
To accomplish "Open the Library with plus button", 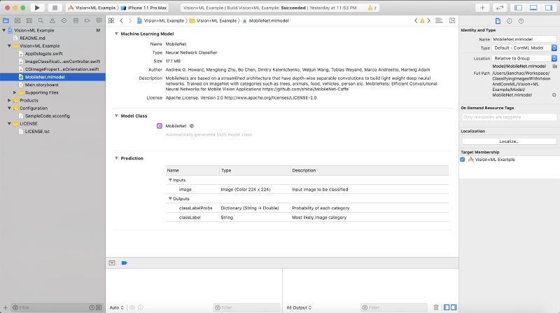I will (x=482, y=8).
